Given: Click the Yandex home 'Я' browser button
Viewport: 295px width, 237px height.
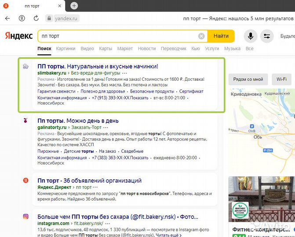Looking at the screenshot, I should point(22,18).
